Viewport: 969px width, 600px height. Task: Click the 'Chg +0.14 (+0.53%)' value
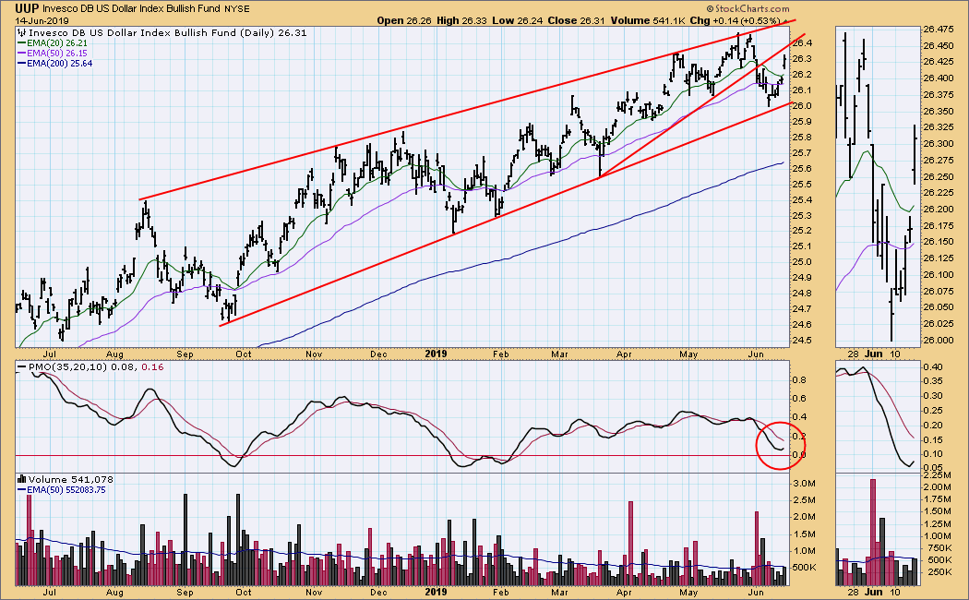tap(736, 20)
